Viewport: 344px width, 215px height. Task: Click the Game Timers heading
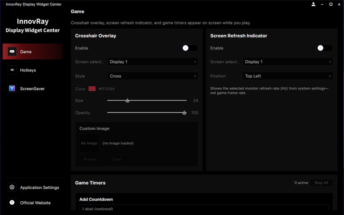[x=90, y=183]
